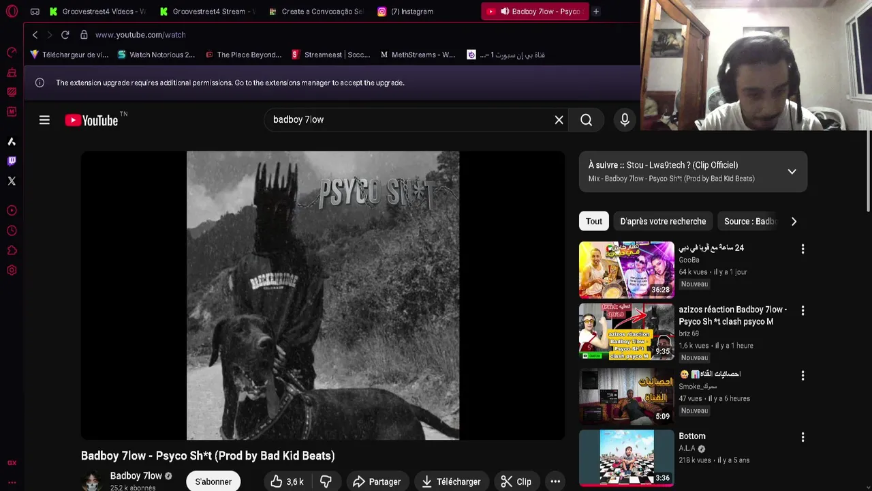Screen dimensions: 872x491
Task: Open the Extensions cube icon in sidebar
Action: pos(12,250)
